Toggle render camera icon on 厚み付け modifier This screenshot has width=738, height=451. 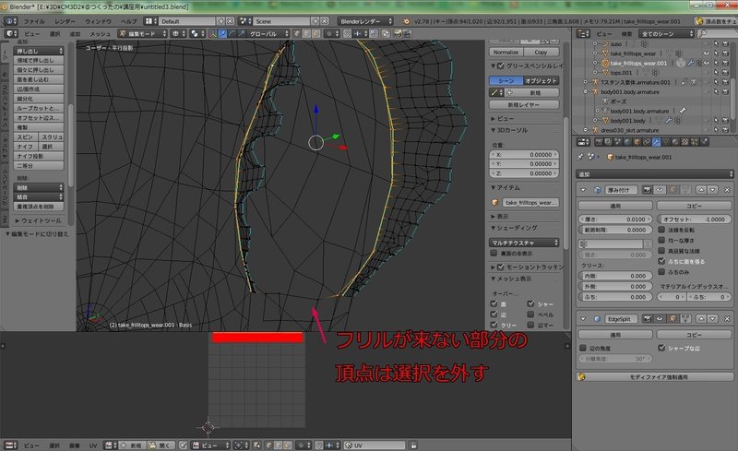(x=648, y=190)
